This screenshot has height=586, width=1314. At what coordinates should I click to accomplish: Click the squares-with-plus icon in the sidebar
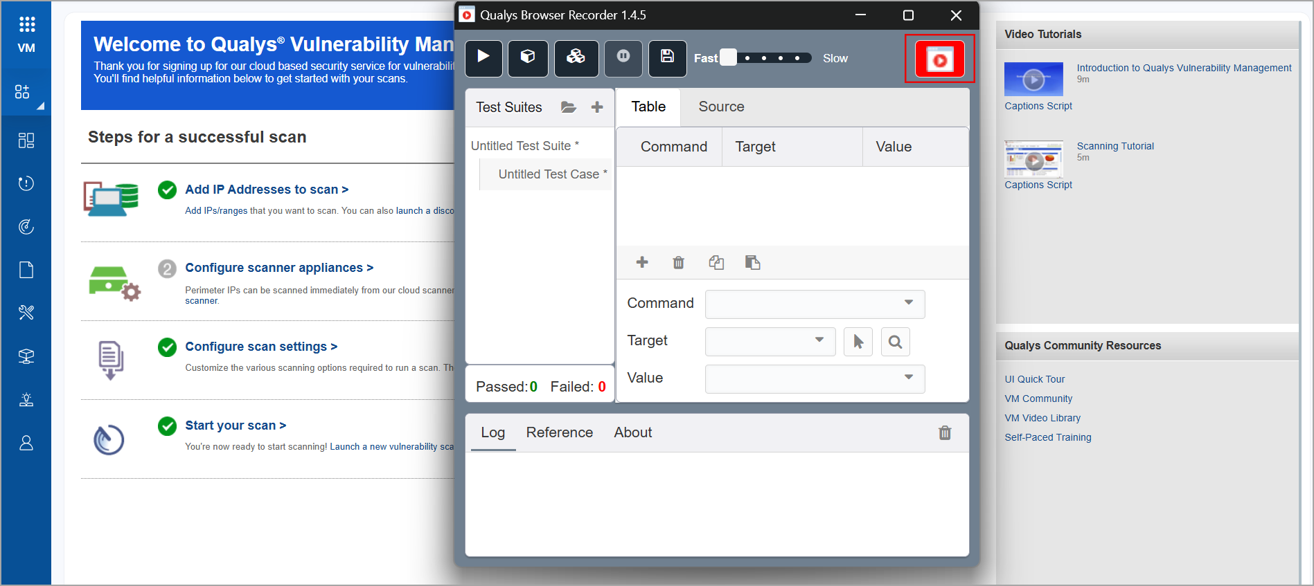tap(23, 92)
